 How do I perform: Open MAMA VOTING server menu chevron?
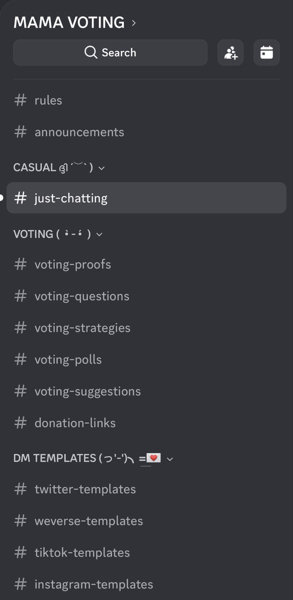tap(133, 22)
